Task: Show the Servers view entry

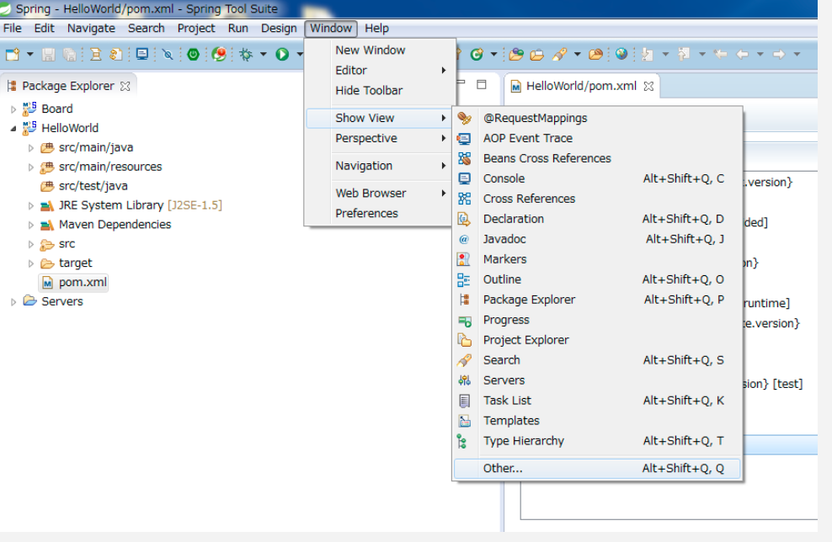Action: [x=597, y=380]
